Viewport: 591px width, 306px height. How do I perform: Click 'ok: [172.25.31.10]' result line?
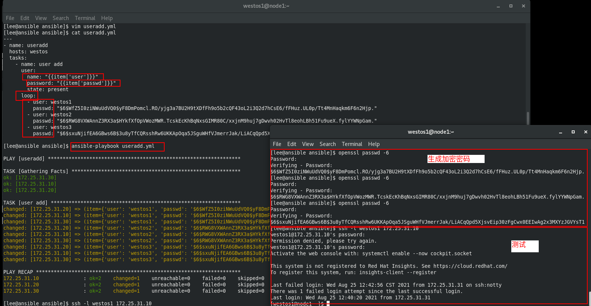pos(30,184)
